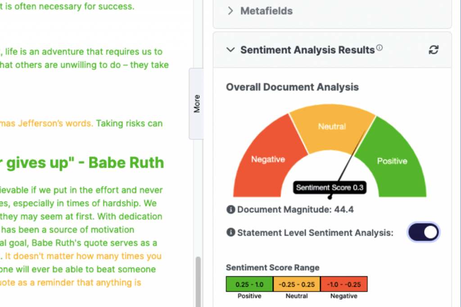Disable Statement Level Sentiment Analysis
461x307 pixels.
[423, 232]
